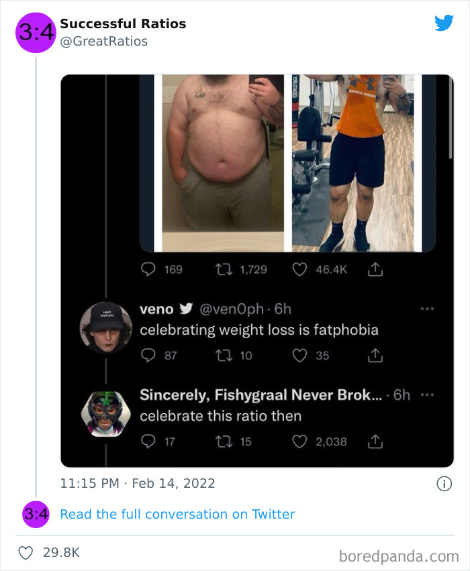Click veno's profile avatar

(x=105, y=324)
